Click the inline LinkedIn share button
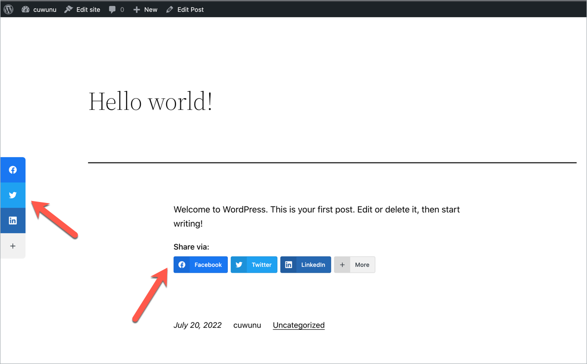The width and height of the screenshot is (587, 364). coord(305,264)
